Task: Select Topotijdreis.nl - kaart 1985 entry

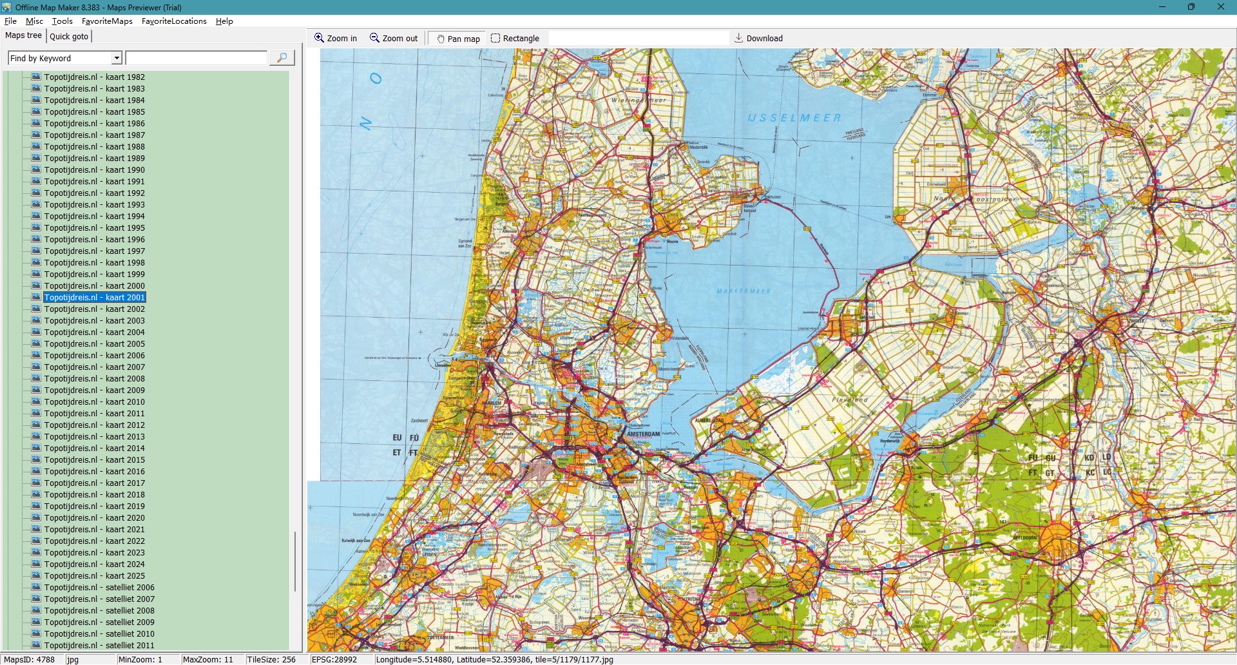Action: (94, 111)
